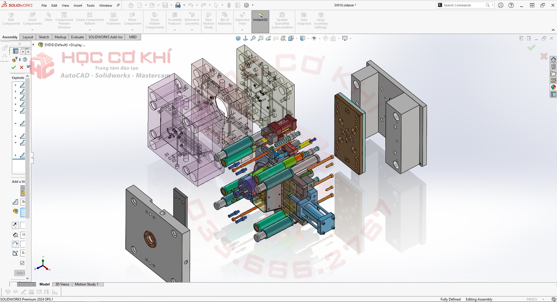Viewport: 557px width, 302px height.
Task: Open the View Orientation dropdown arrow
Action: coord(296,38)
